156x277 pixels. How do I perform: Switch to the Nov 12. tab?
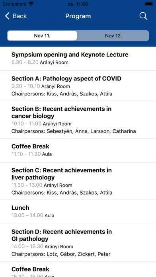click(x=113, y=36)
